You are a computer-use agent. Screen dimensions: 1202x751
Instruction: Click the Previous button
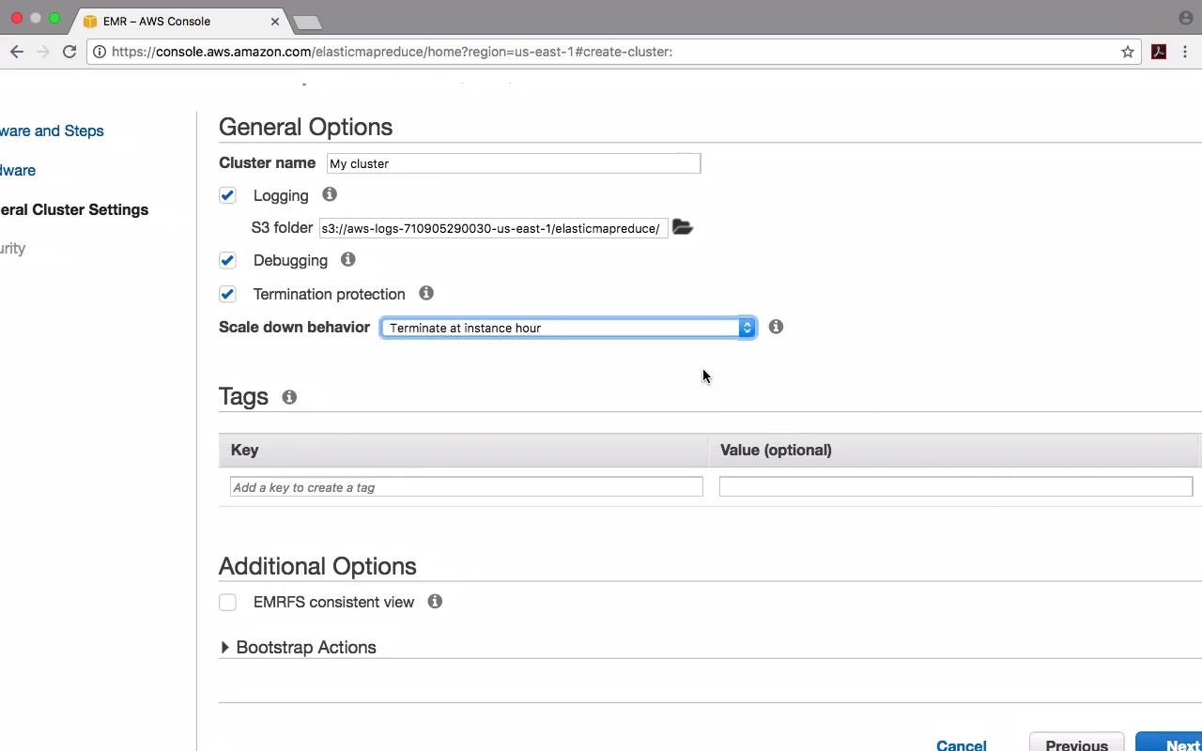1076,744
